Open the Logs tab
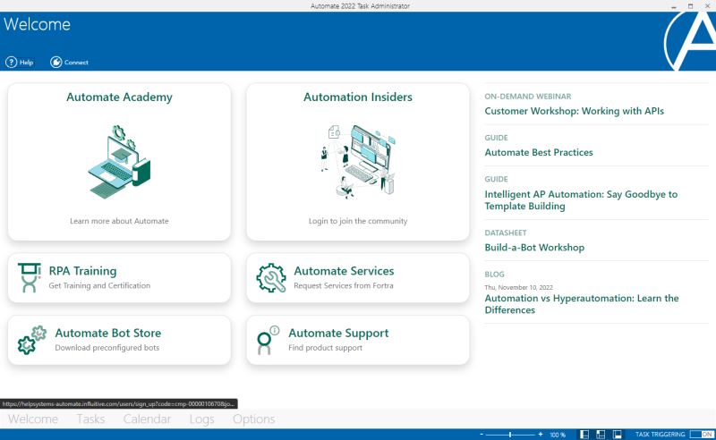The width and height of the screenshot is (716, 440). (x=202, y=419)
